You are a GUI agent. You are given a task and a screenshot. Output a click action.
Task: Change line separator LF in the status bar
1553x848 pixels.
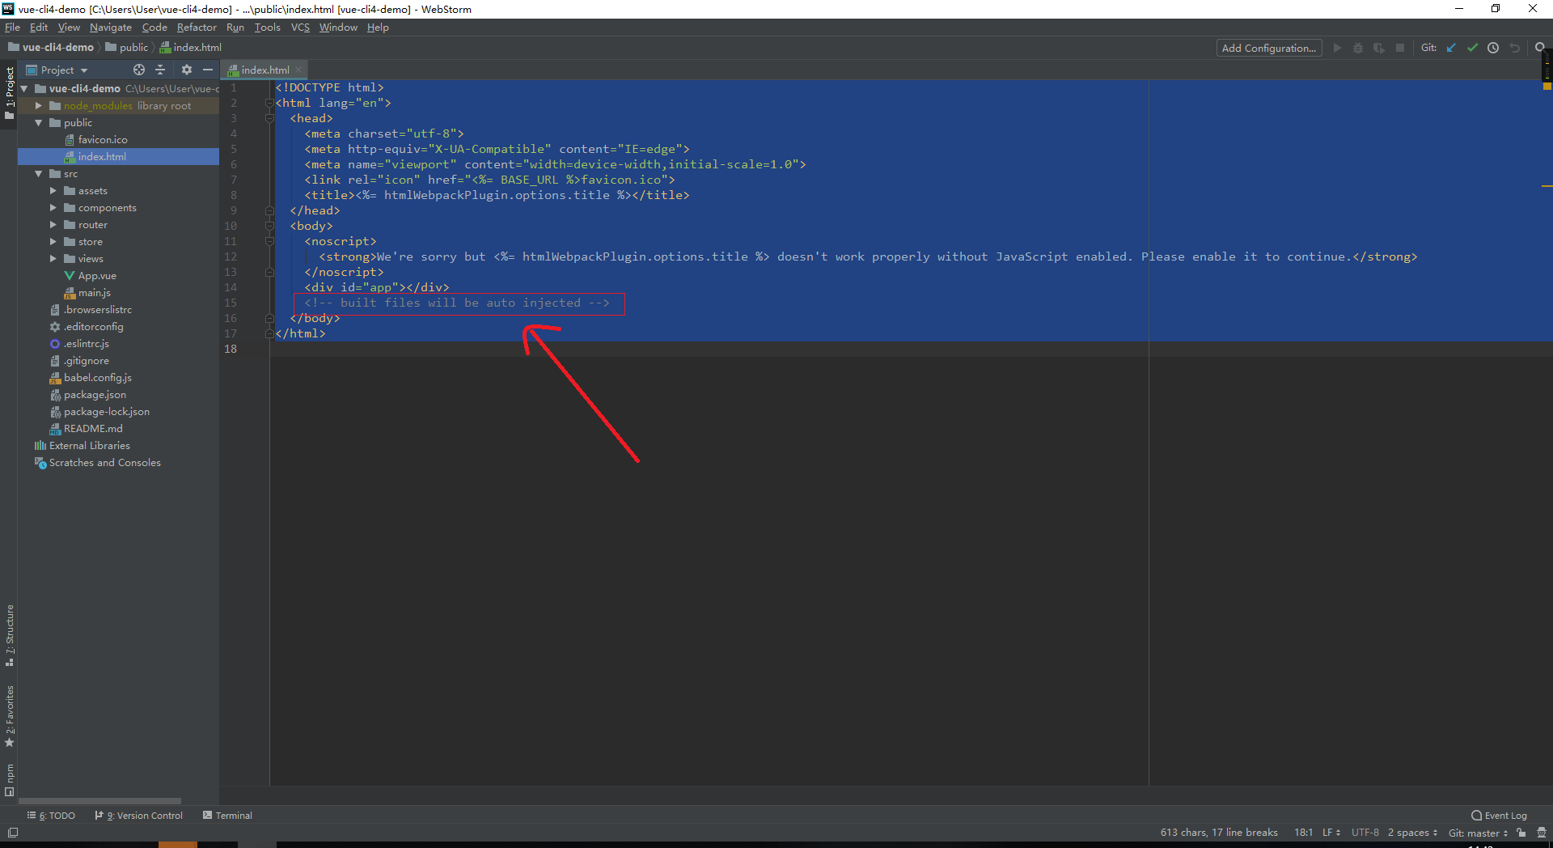coord(1331,833)
